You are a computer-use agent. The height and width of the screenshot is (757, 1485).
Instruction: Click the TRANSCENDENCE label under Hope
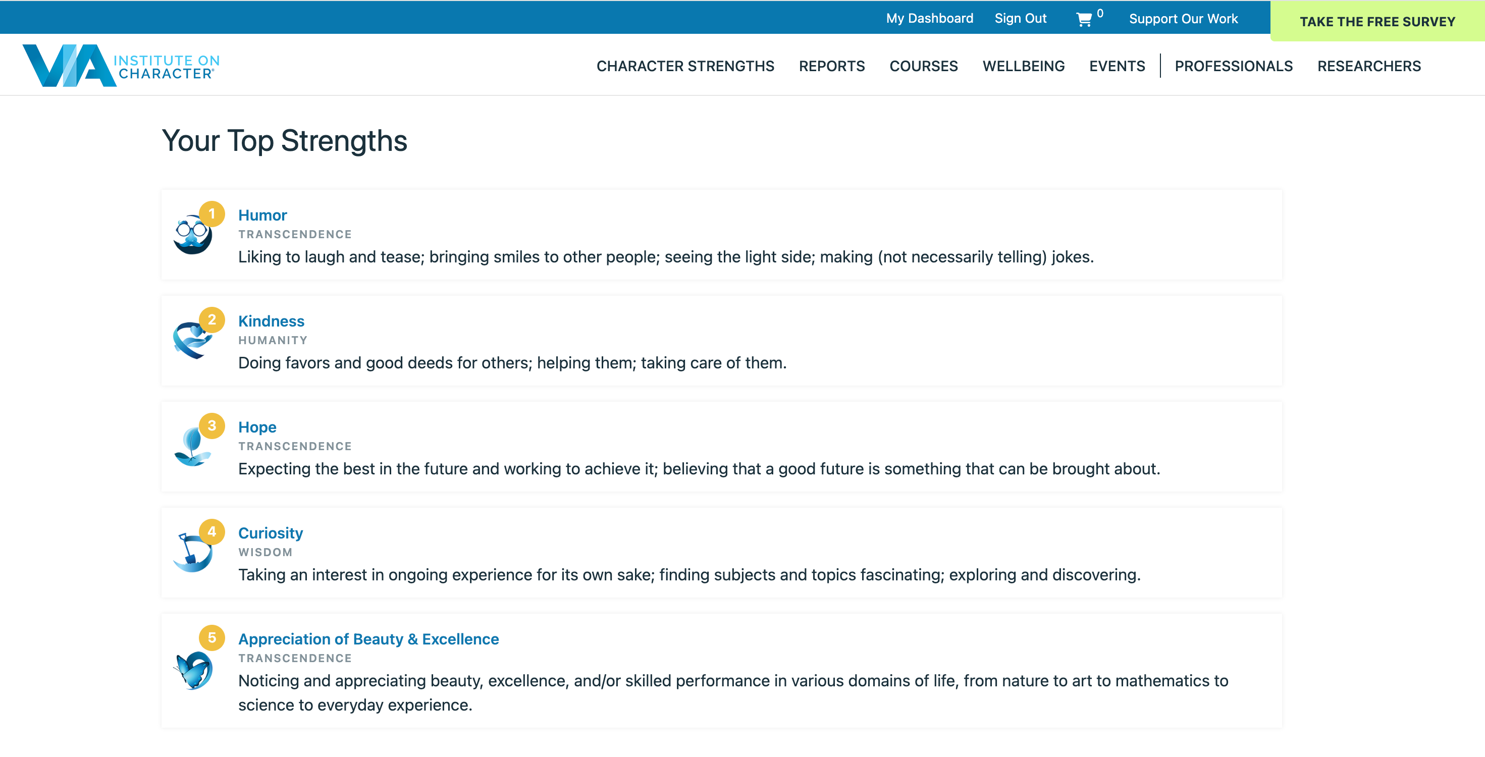[295, 446]
